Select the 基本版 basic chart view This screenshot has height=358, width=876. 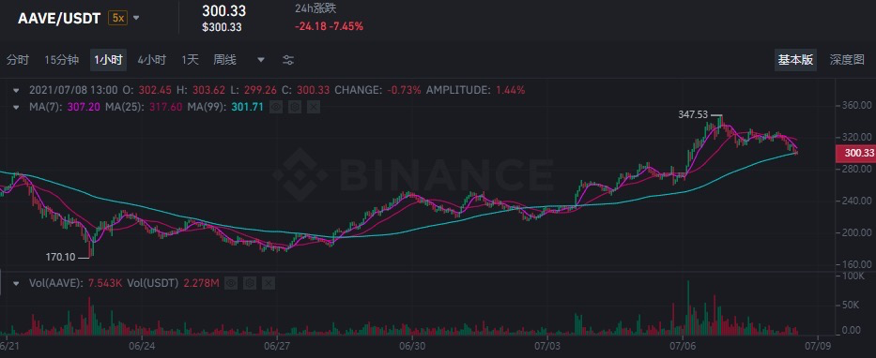pos(795,60)
